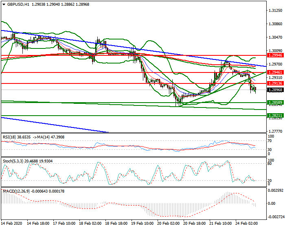The width and height of the screenshot is (285, 228).
Task: Select the 17 Feb 10:00 time axis label
Action: 64,223
